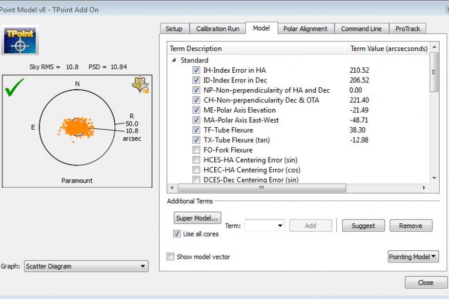Click the Term Value (arcseconds) column header
This screenshot has height=299, width=449.
tap(389, 48)
